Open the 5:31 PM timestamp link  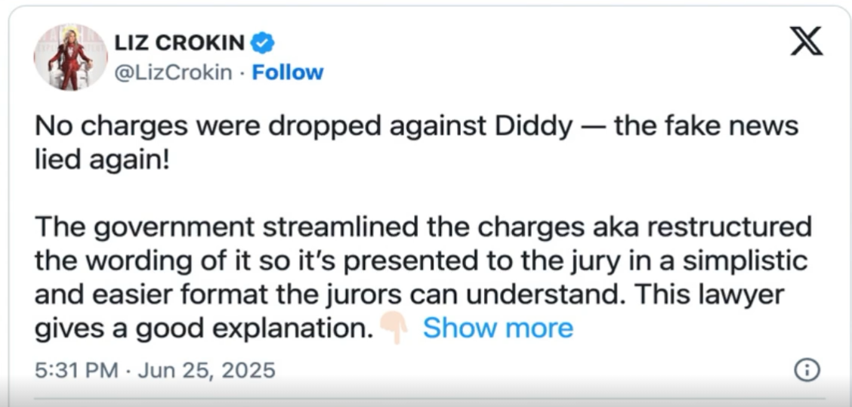[x=77, y=371]
